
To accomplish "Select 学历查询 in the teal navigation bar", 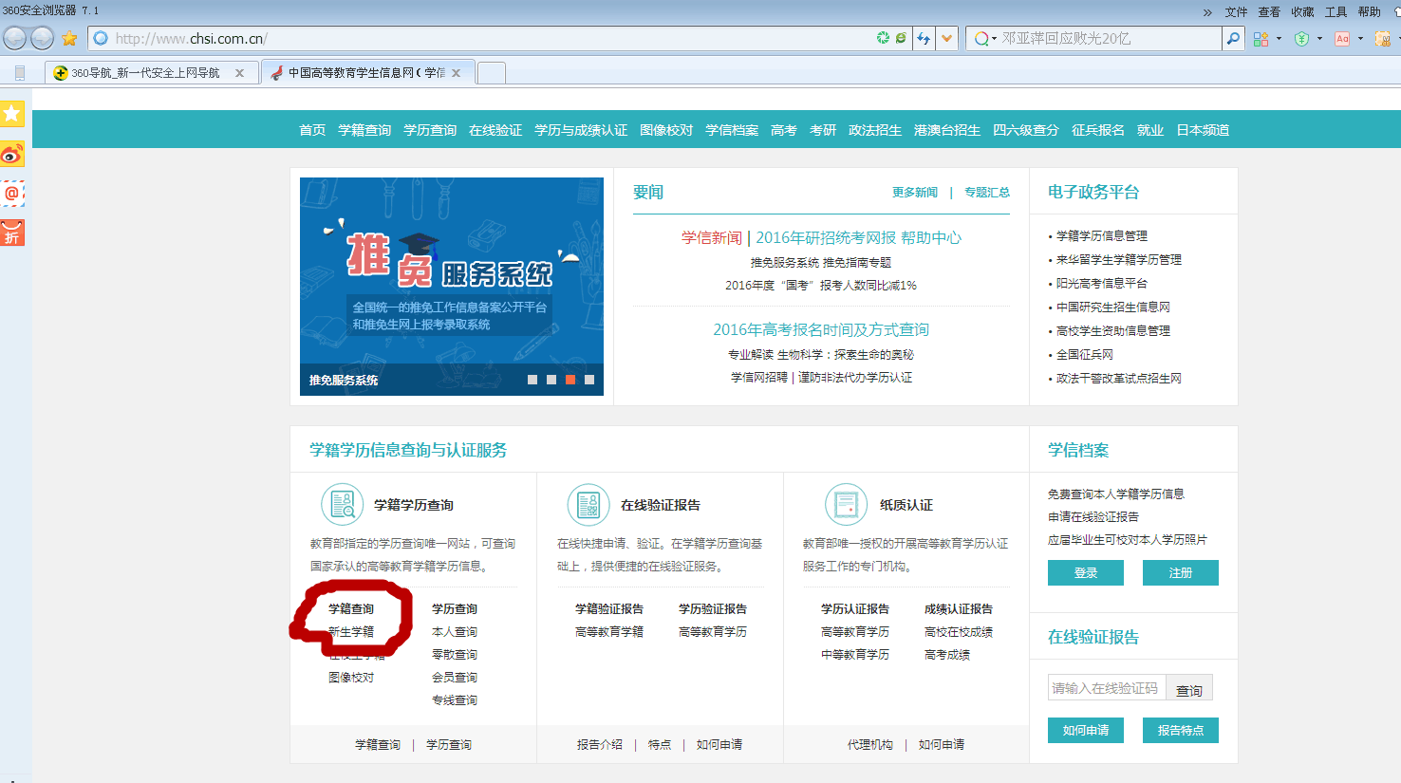I will pos(430,130).
